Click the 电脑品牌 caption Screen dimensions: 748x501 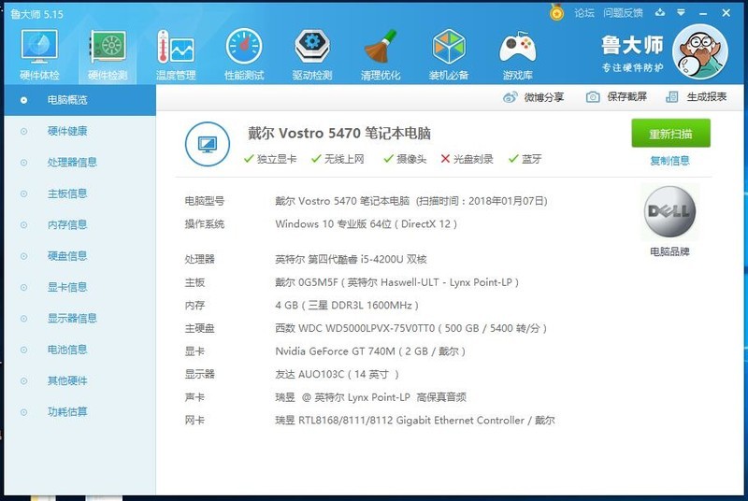[669, 251]
